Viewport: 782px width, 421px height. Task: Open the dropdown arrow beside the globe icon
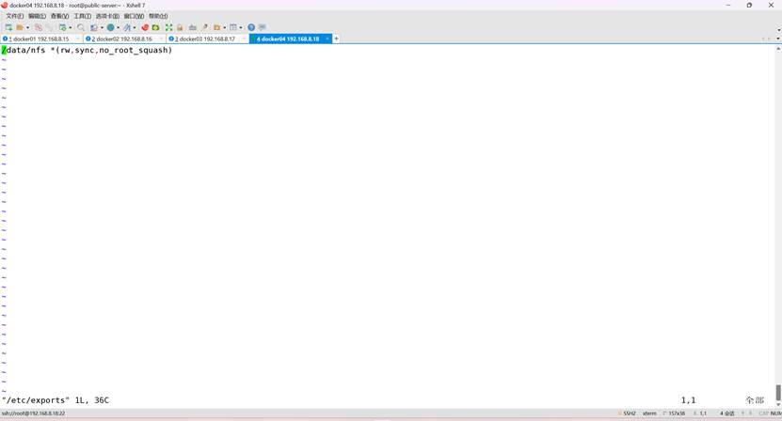[119, 28]
